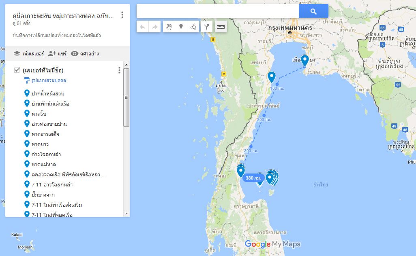Select the measure distance ruler tool
This screenshot has width=416, height=256.
pyautogui.click(x=221, y=27)
